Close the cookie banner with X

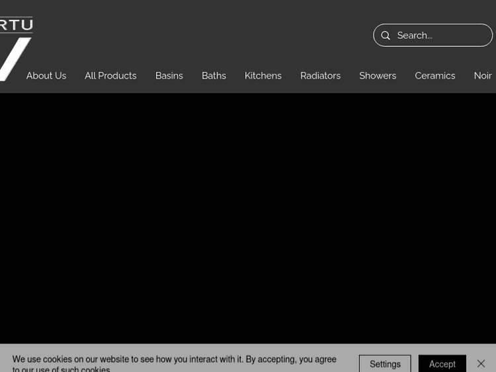click(481, 363)
